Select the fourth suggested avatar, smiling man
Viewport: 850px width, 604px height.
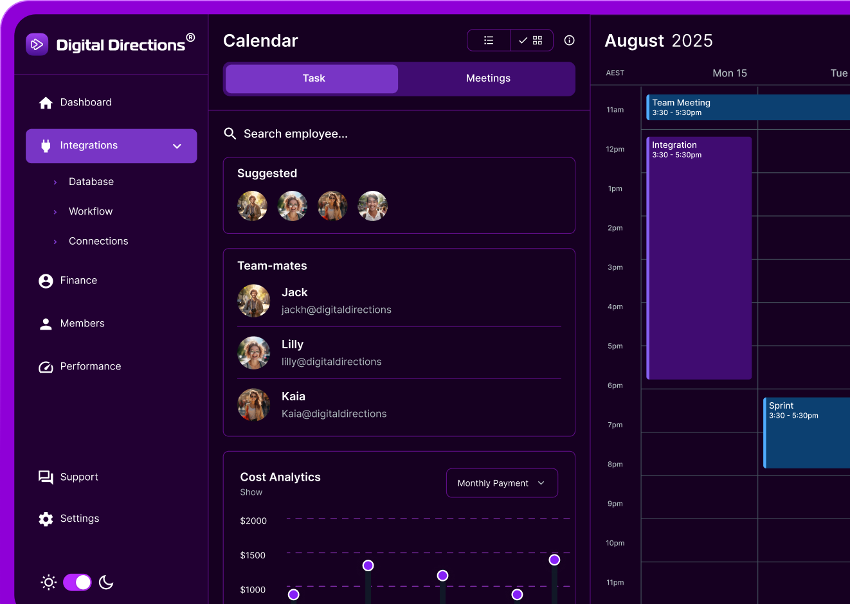tap(373, 206)
